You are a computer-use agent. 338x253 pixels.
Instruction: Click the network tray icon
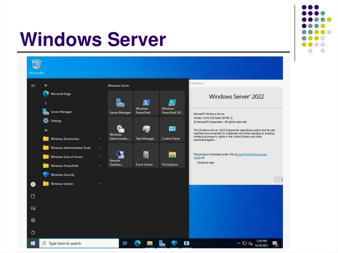pyautogui.click(x=245, y=243)
